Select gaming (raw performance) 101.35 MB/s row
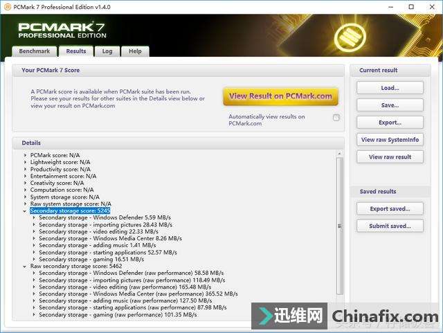Image resolution: width=443 pixels, height=333 pixels. pos(118,314)
